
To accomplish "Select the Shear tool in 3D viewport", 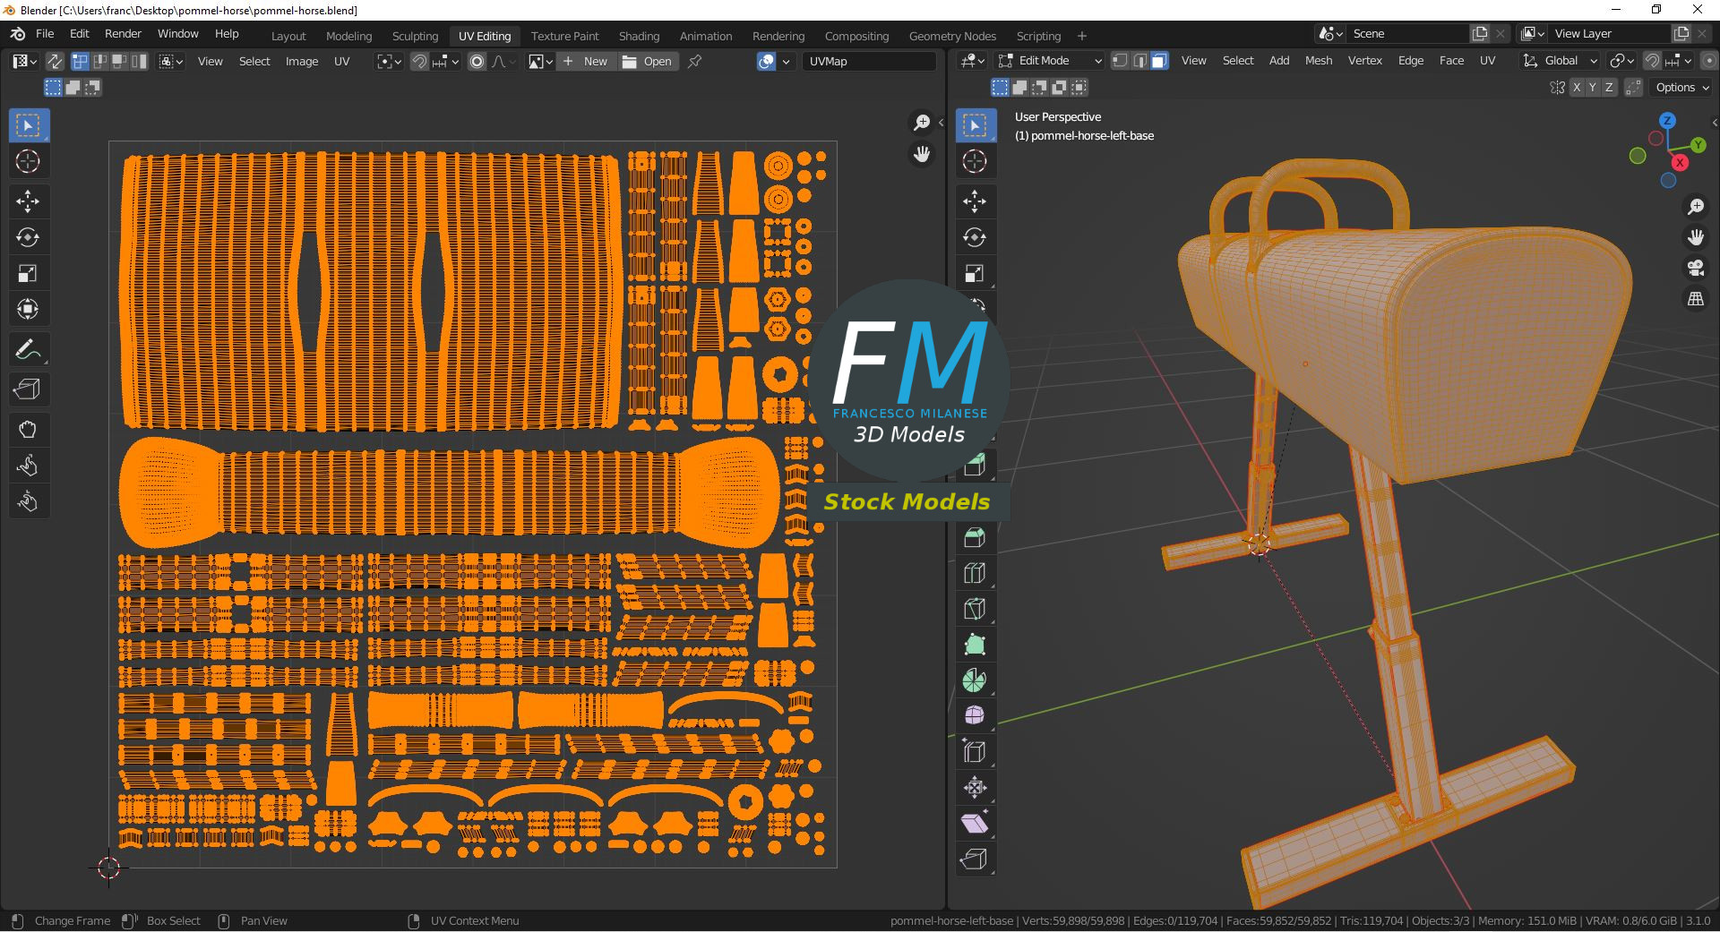I will click(x=975, y=823).
